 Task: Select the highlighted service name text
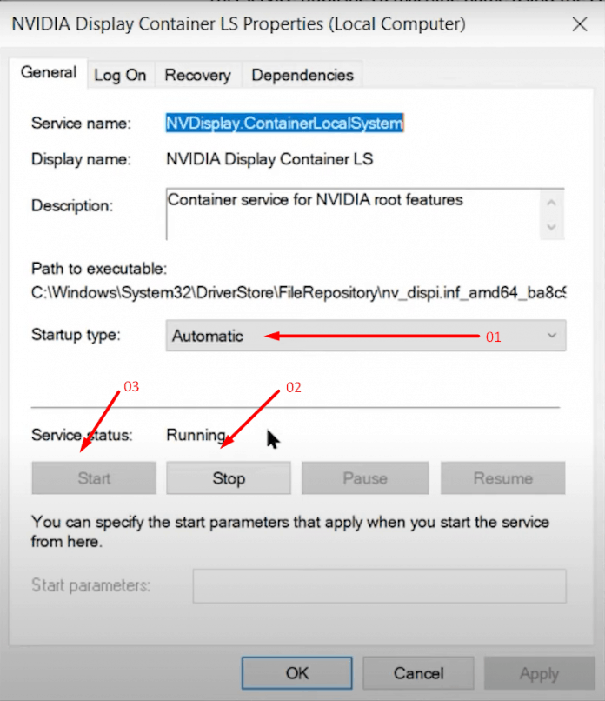[x=283, y=123]
